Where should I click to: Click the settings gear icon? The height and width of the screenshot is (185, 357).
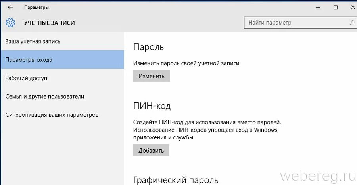[x=10, y=23]
